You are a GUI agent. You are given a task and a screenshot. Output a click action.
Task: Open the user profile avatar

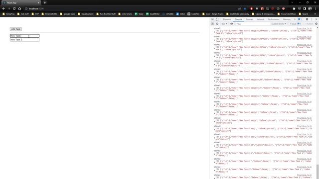pyautogui.click(x=310, y=8)
